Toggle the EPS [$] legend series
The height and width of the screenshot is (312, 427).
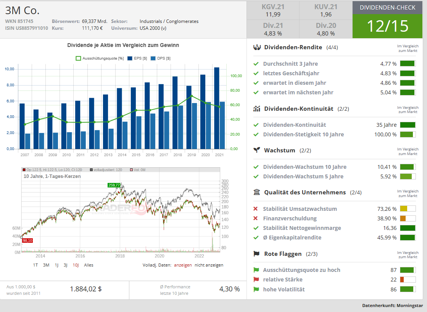click(x=138, y=58)
